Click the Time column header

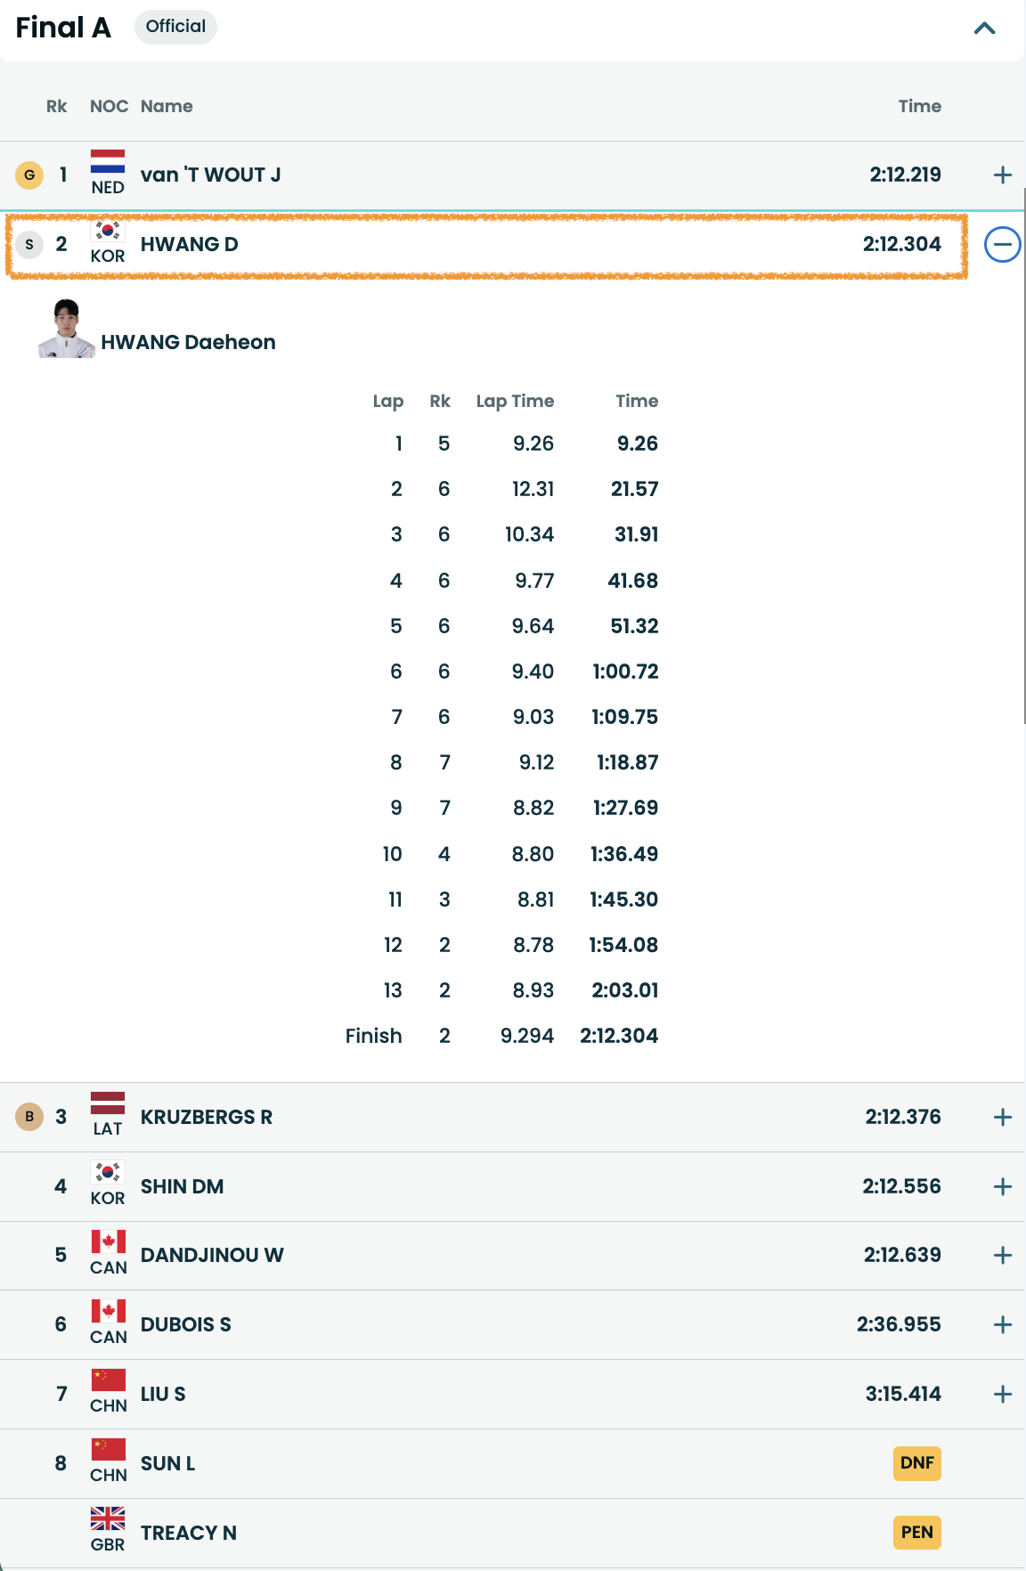pos(919,107)
